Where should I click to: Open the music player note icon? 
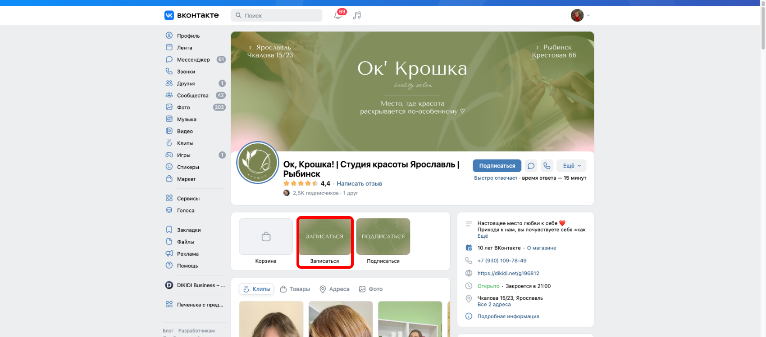pyautogui.click(x=357, y=15)
